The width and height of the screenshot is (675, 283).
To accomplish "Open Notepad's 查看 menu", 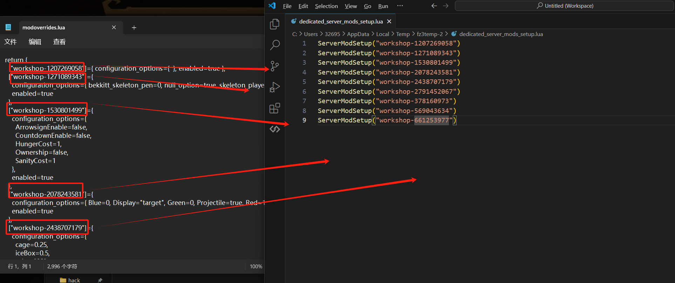I will coord(59,42).
